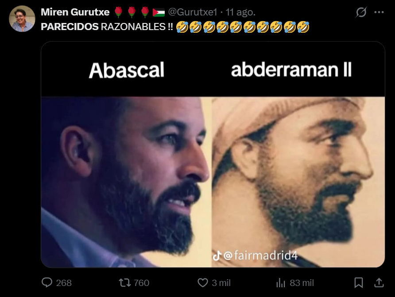
Task: Open the abderraman II portrait in the meme
Action: [x=298, y=182]
